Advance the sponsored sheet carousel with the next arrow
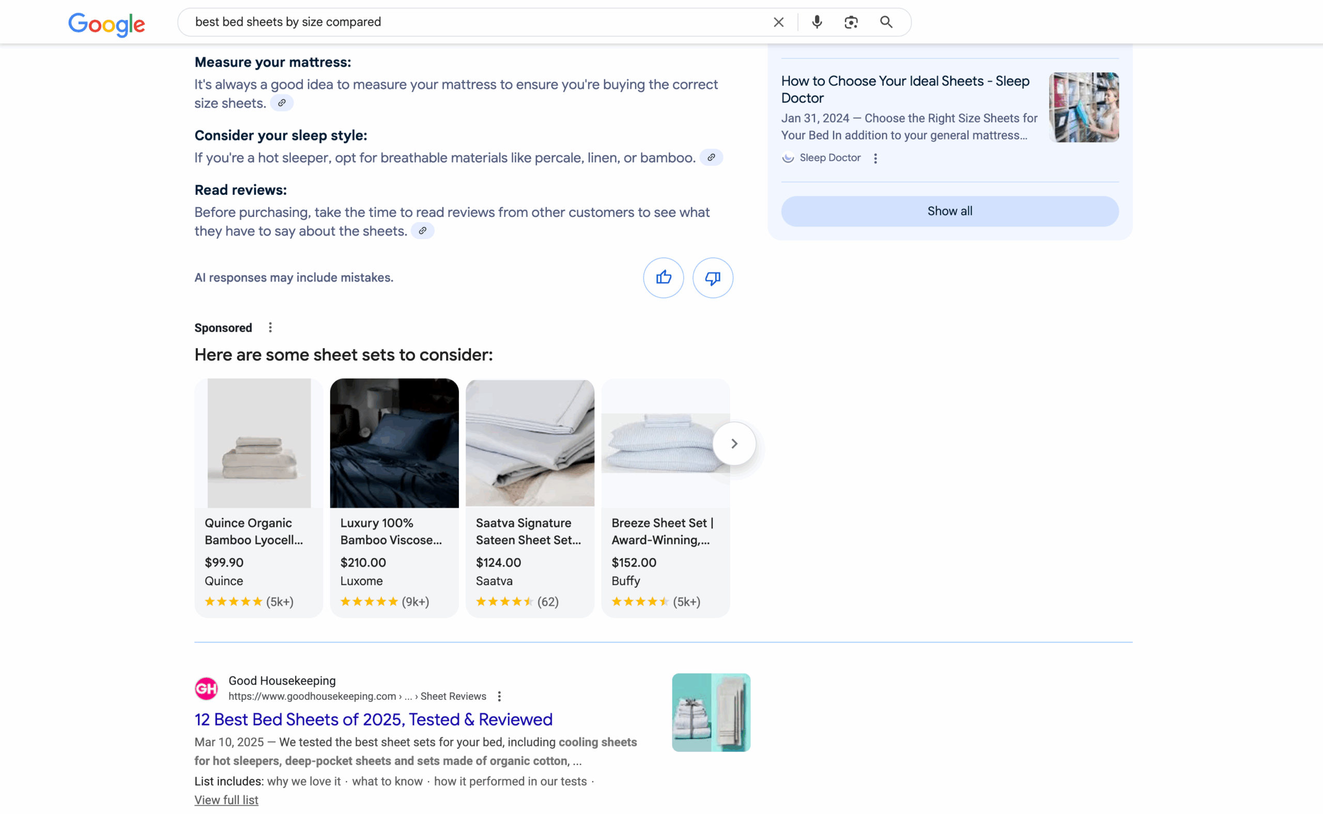 tap(734, 443)
